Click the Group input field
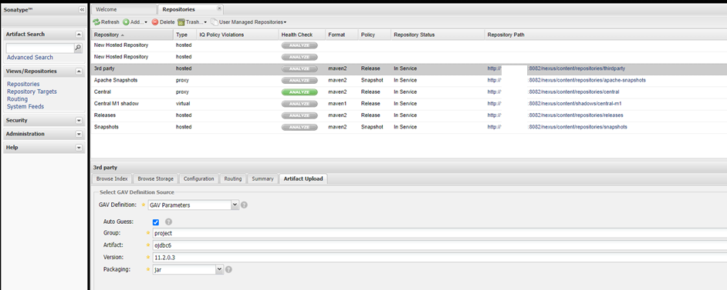This screenshot has width=727, height=290. (x=440, y=233)
